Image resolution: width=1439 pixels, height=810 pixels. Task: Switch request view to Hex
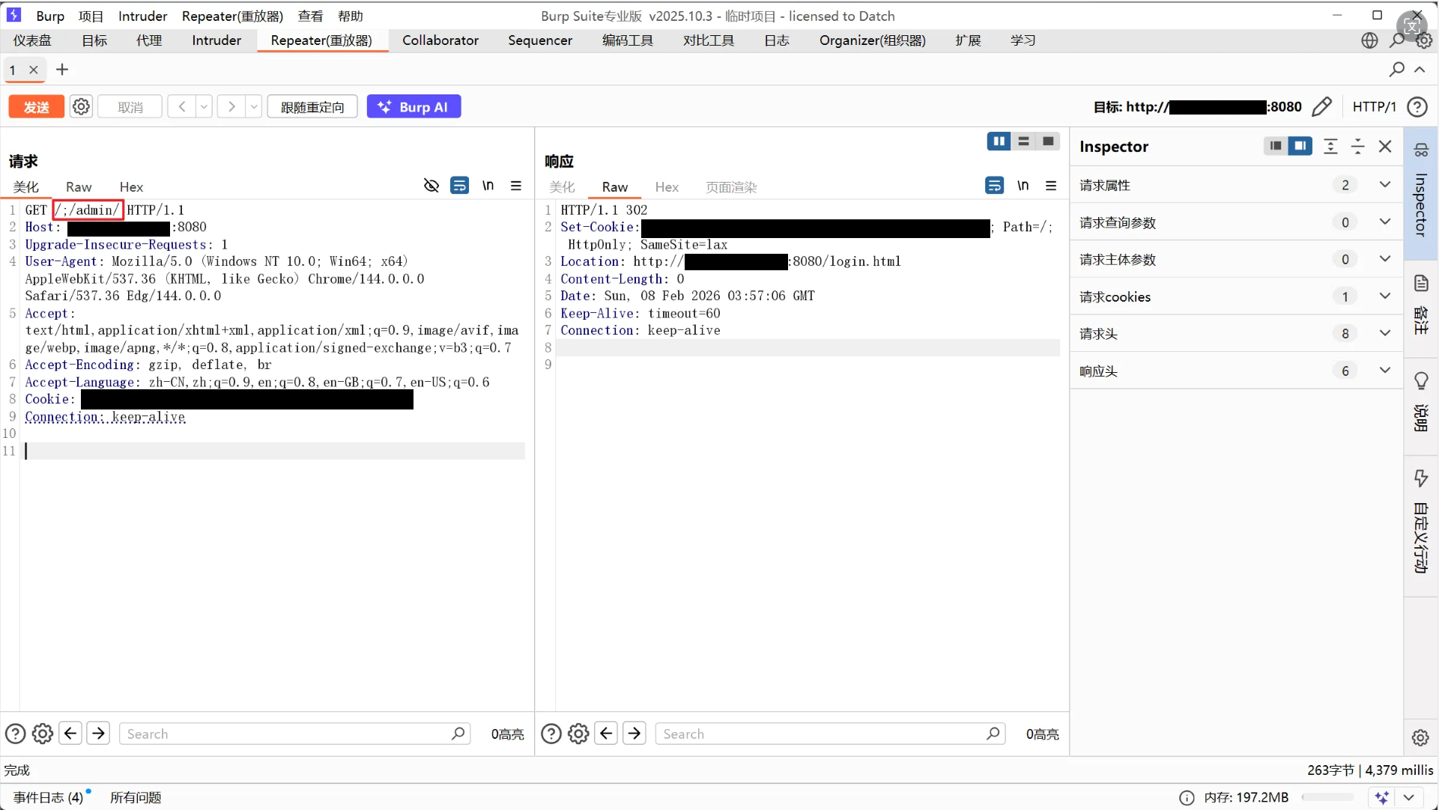131,187
